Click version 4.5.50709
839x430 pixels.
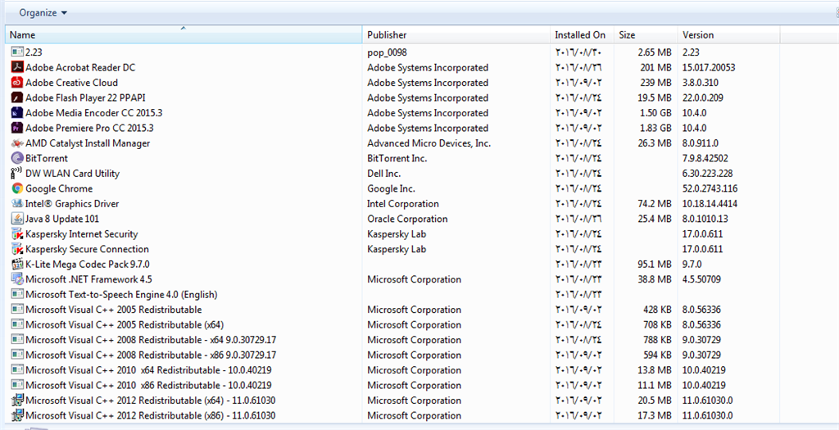(701, 279)
